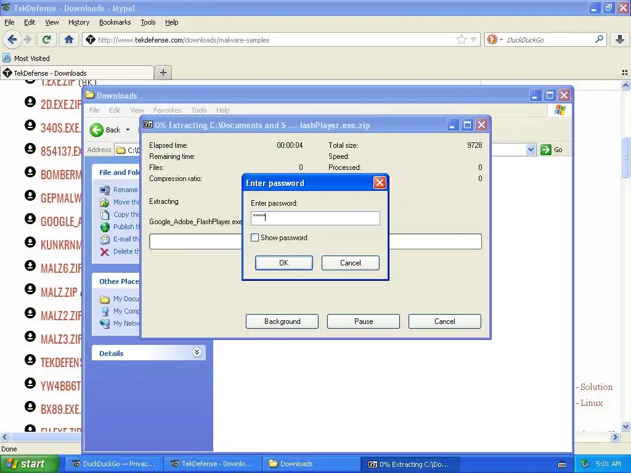Click the download icon next to 2D.EXE.ZIP
The height and width of the screenshot is (473, 631).
click(30, 102)
